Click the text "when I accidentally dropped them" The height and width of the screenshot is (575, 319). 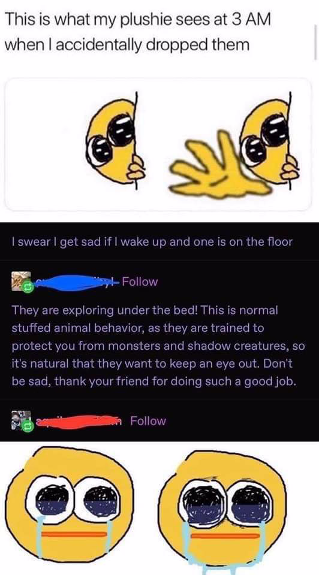(x=127, y=45)
